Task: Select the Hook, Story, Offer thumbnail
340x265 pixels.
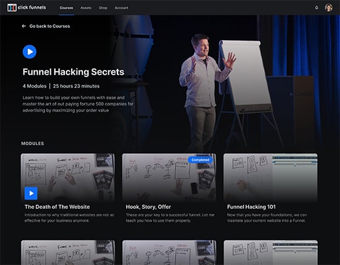Action: pyautogui.click(x=169, y=178)
